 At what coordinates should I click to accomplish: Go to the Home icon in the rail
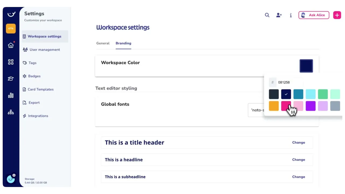[x=11, y=45]
